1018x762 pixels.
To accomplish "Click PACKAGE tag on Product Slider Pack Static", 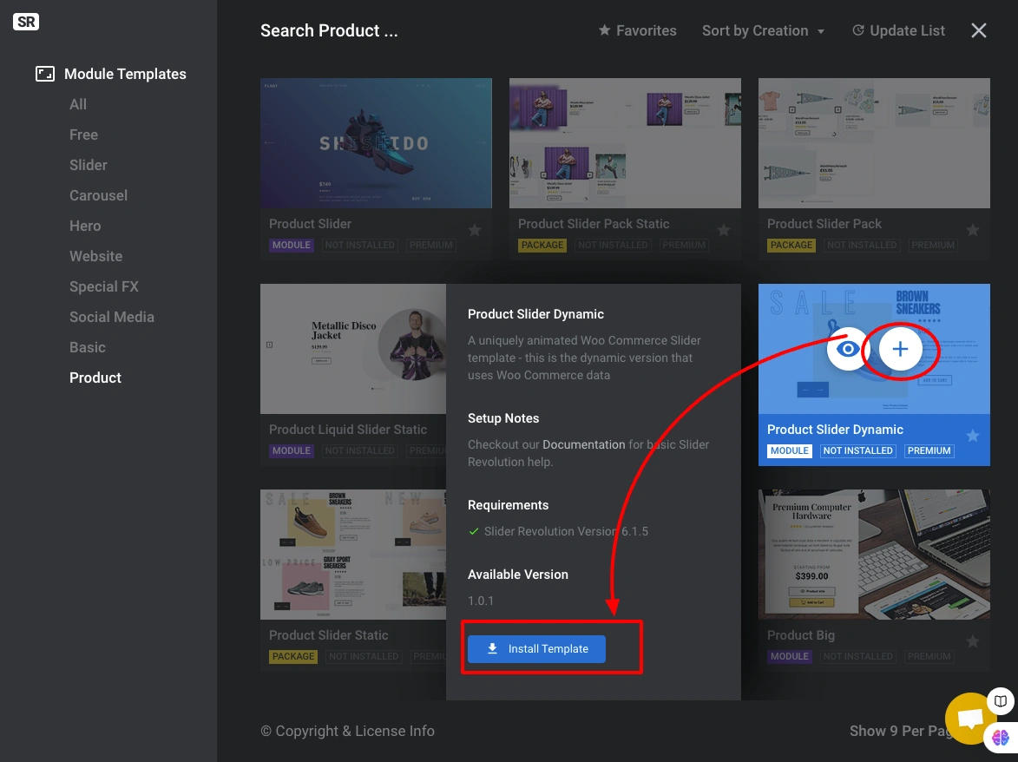I will click(542, 245).
